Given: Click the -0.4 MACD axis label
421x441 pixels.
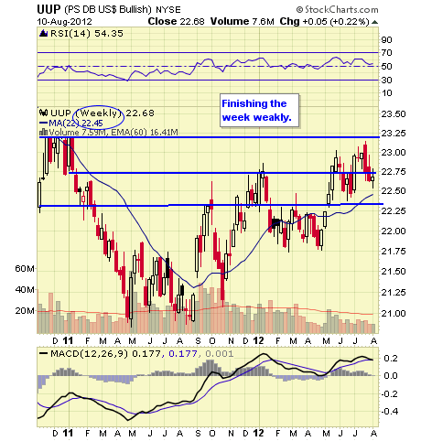Looking at the screenshot, I should coord(389,412).
